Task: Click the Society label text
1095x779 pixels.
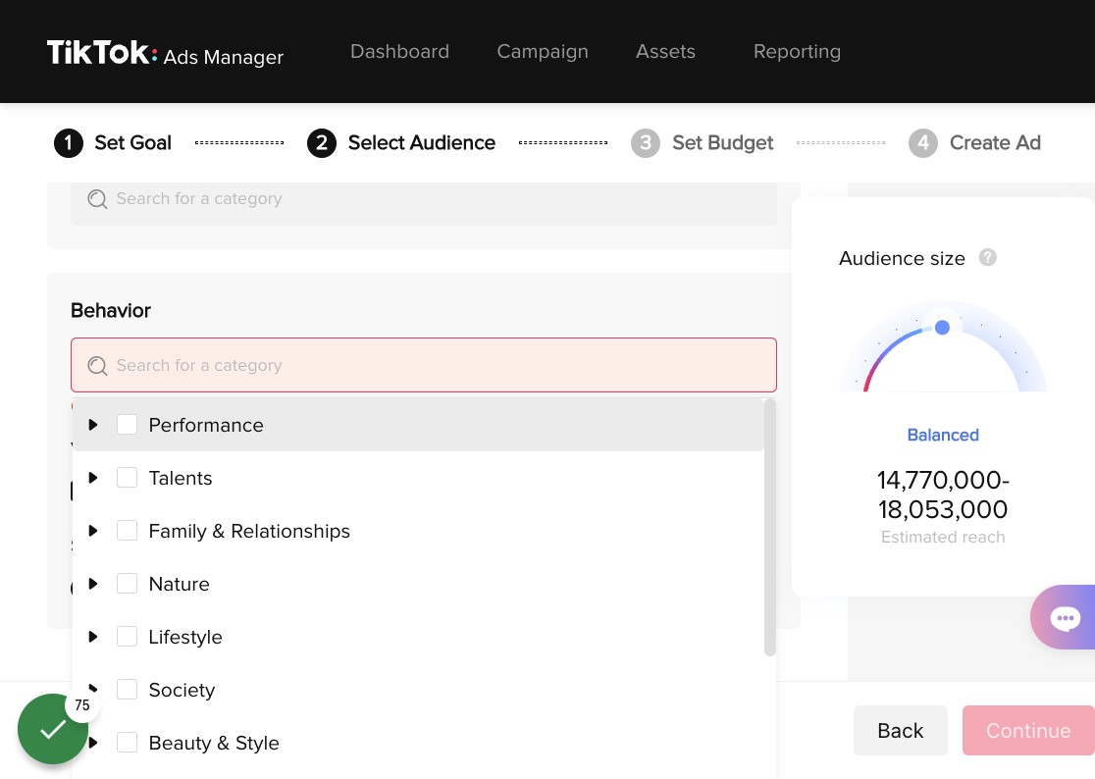Action: pyautogui.click(x=182, y=691)
